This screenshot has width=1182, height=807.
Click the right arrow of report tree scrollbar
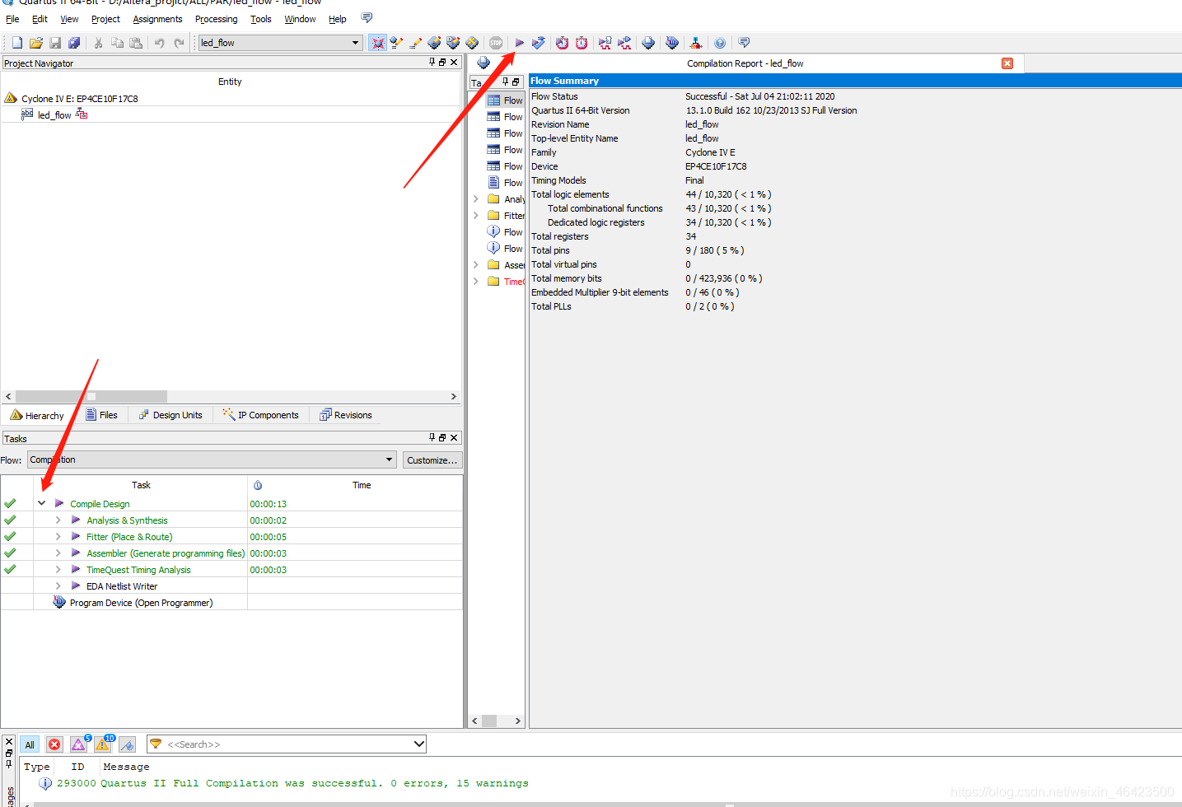[517, 721]
